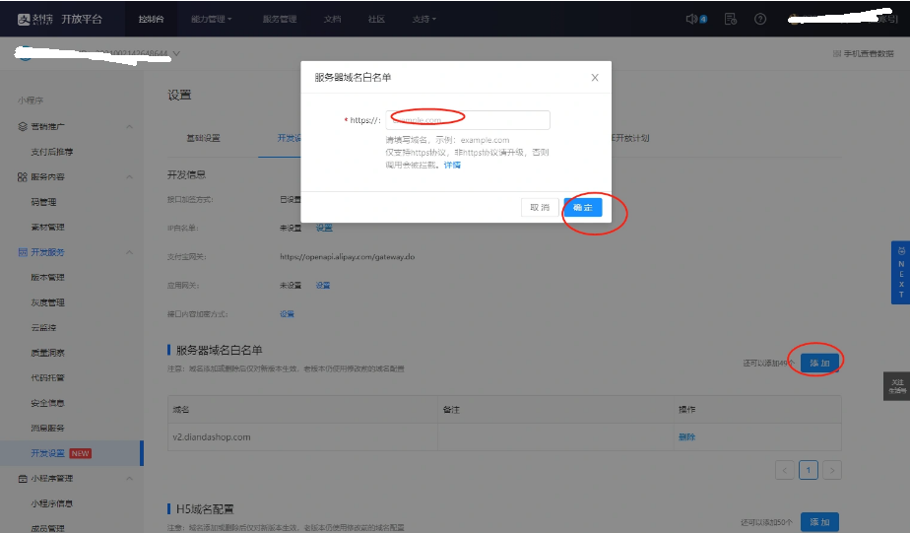Click 确定 in the dialog
This screenshot has height=533, width=910.
(583, 207)
